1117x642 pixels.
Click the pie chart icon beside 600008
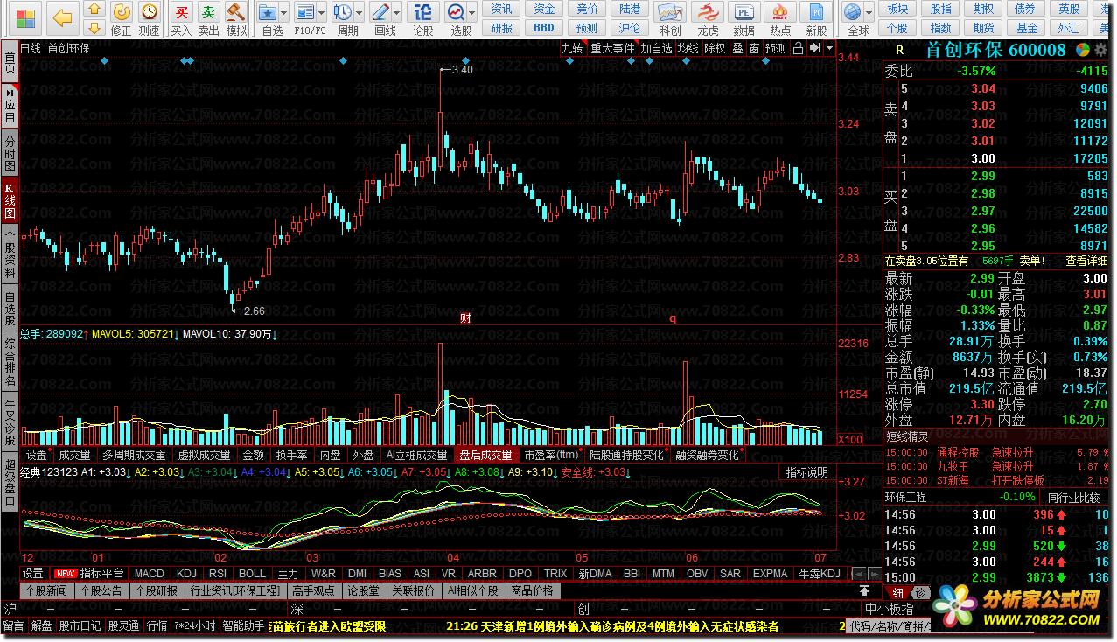click(x=1083, y=50)
